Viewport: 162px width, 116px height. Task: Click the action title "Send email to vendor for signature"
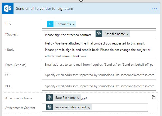44,8
